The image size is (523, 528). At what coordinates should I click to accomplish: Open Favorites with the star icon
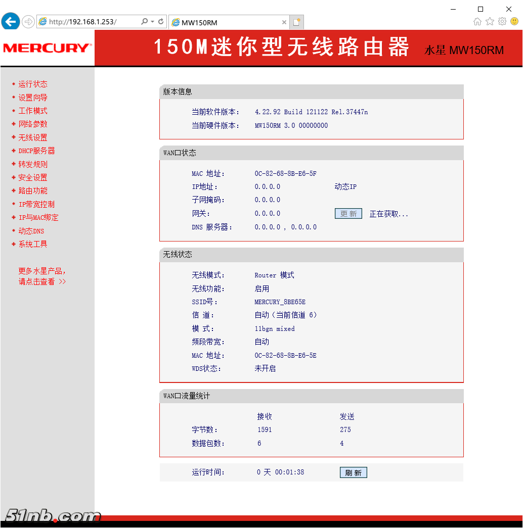[490, 21]
